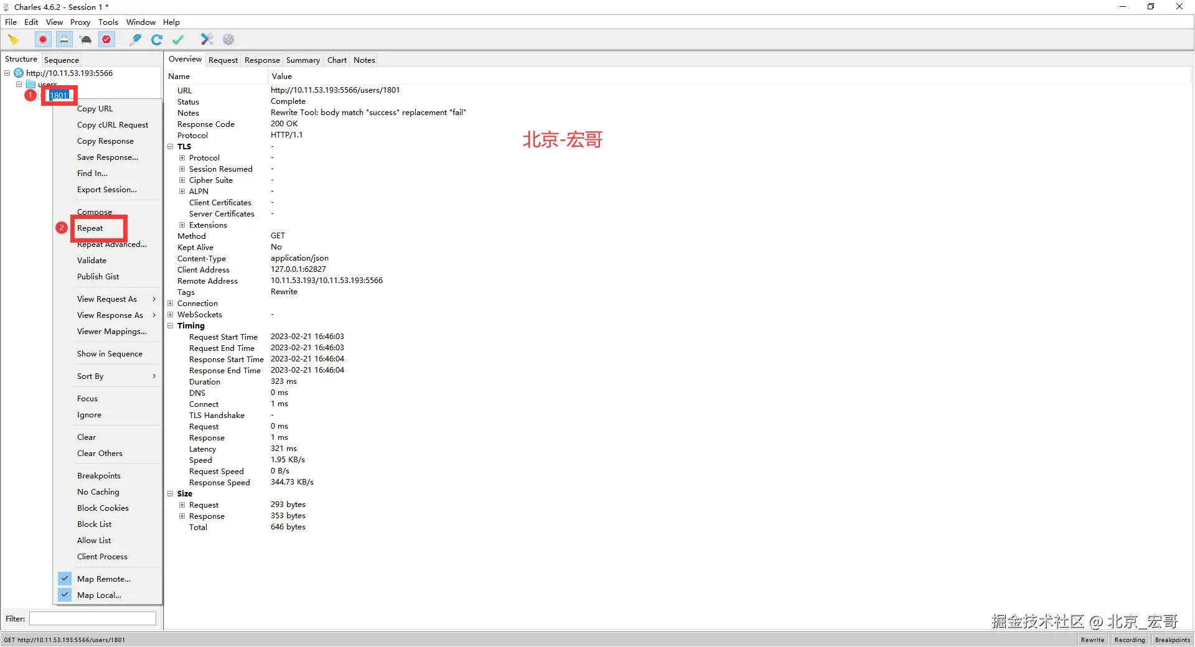Open the Chart tab
This screenshot has height=647, width=1195.
coord(337,60)
